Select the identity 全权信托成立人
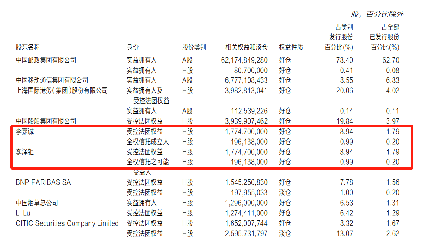This screenshot has width=421, height=250. coord(148,142)
